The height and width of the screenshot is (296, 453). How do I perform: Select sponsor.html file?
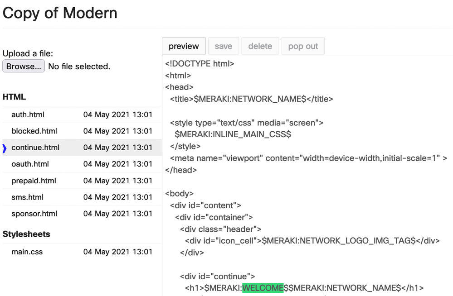(34, 214)
